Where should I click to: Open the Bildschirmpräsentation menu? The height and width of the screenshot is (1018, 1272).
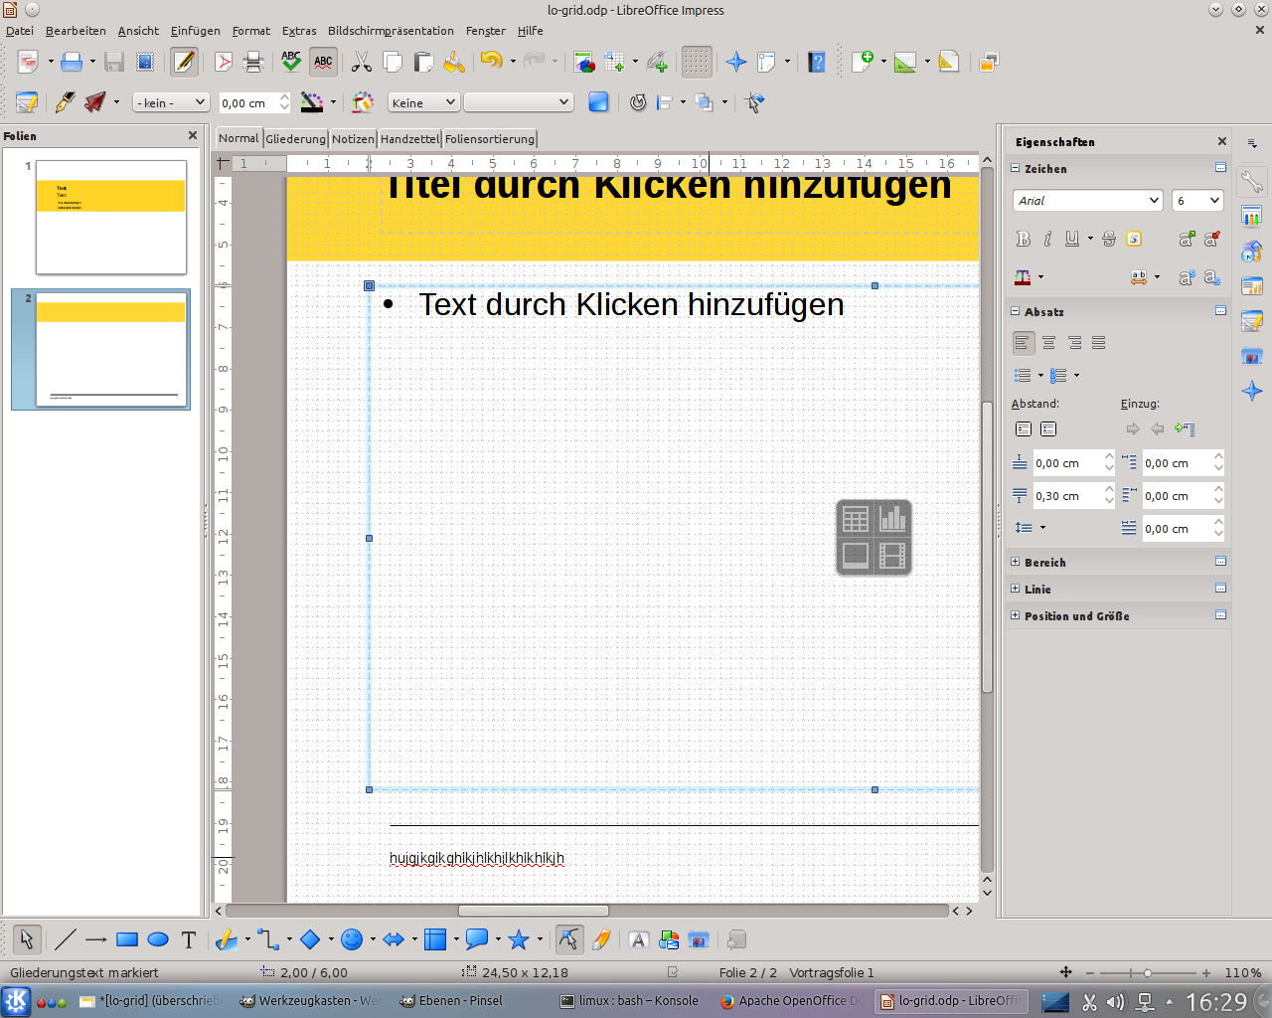coord(391,31)
